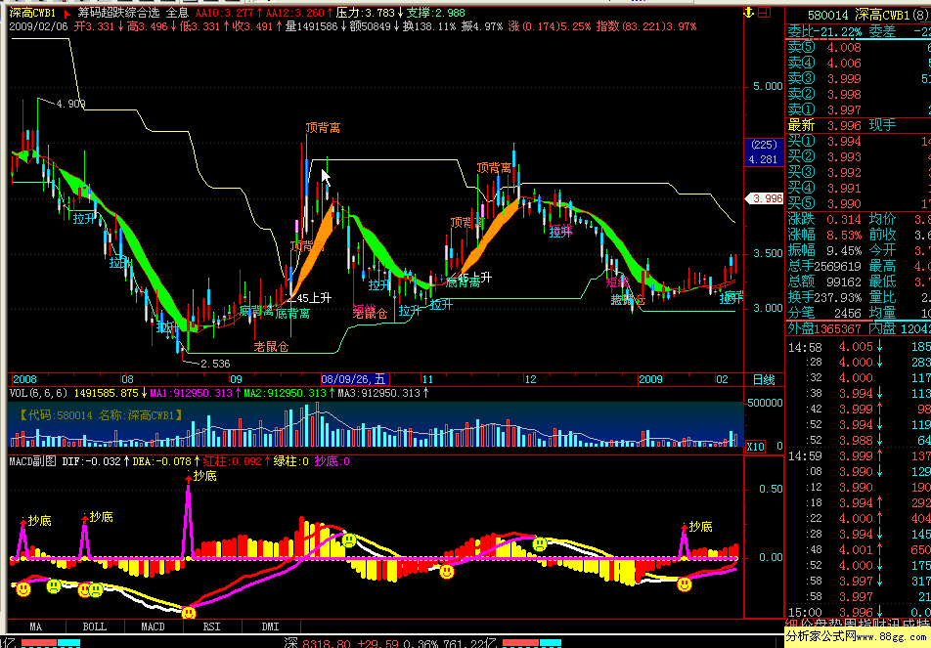Click the MACD副图 indicator label
Screen dimensions: 931x648
coord(34,461)
